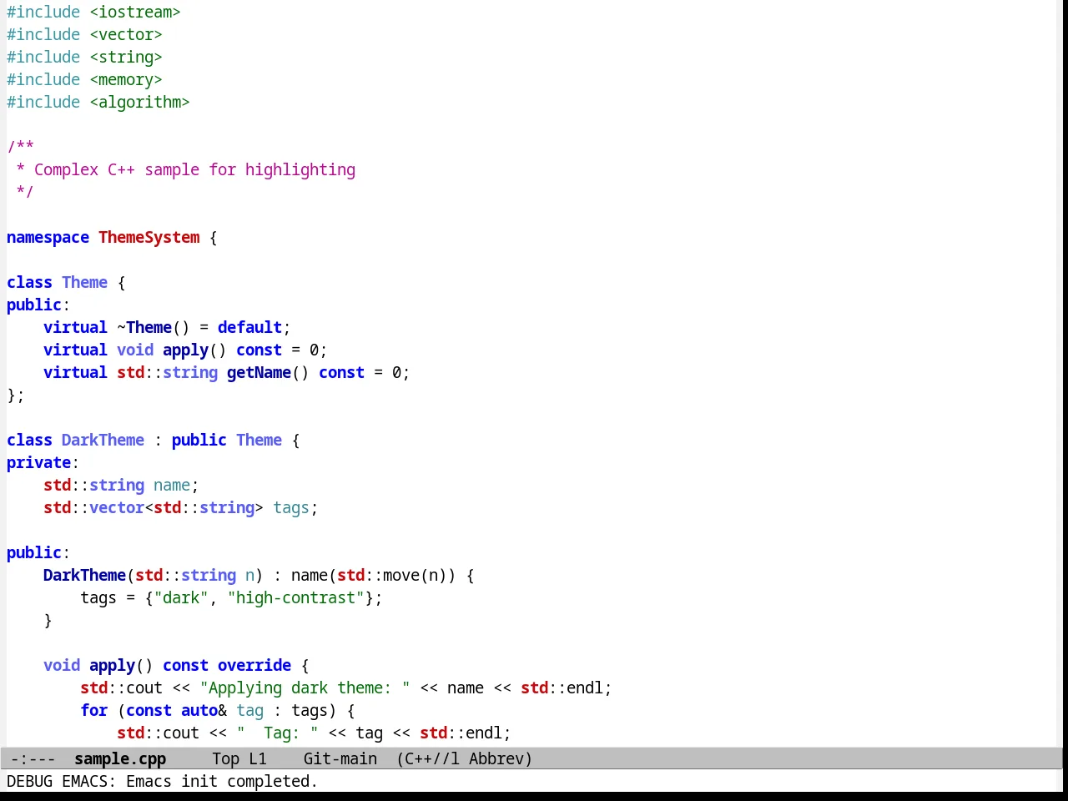Click the string literal "dark"
This screenshot has width=1068, height=801.
(181, 597)
